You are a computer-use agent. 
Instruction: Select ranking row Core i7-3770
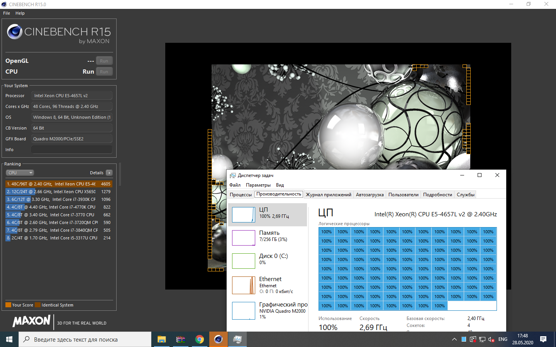pos(59,215)
